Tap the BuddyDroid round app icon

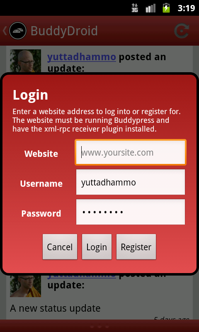[x=18, y=31]
